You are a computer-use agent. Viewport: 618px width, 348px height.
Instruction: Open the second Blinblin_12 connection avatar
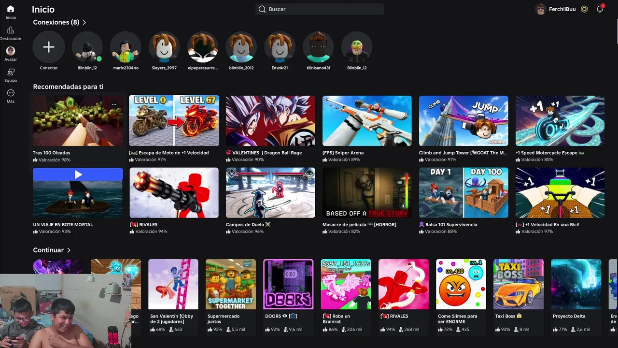click(x=357, y=47)
